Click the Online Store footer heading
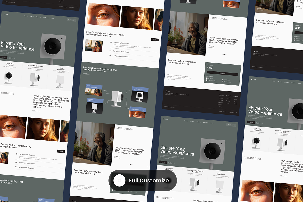 tap(236, 97)
